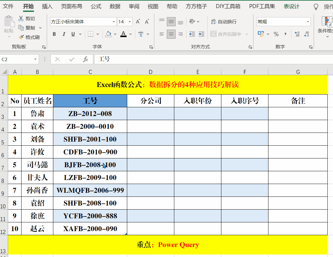This screenshot has width=333, height=257.
Task: Apply comma style number format
Action: pos(285,34)
